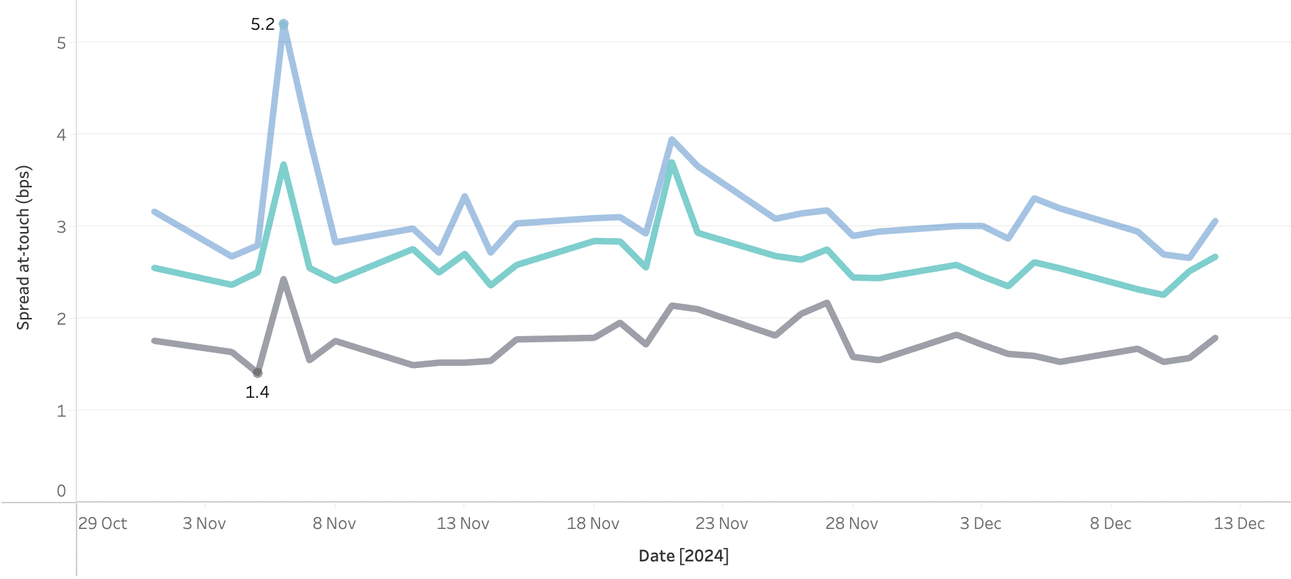This screenshot has width=1291, height=579.
Task: Click the "23 Nov" date axis label
Action: coord(722,524)
